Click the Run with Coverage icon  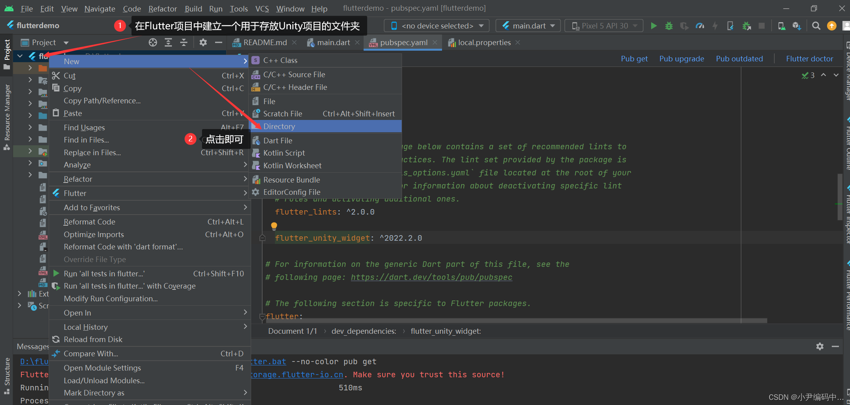pyautogui.click(x=684, y=26)
